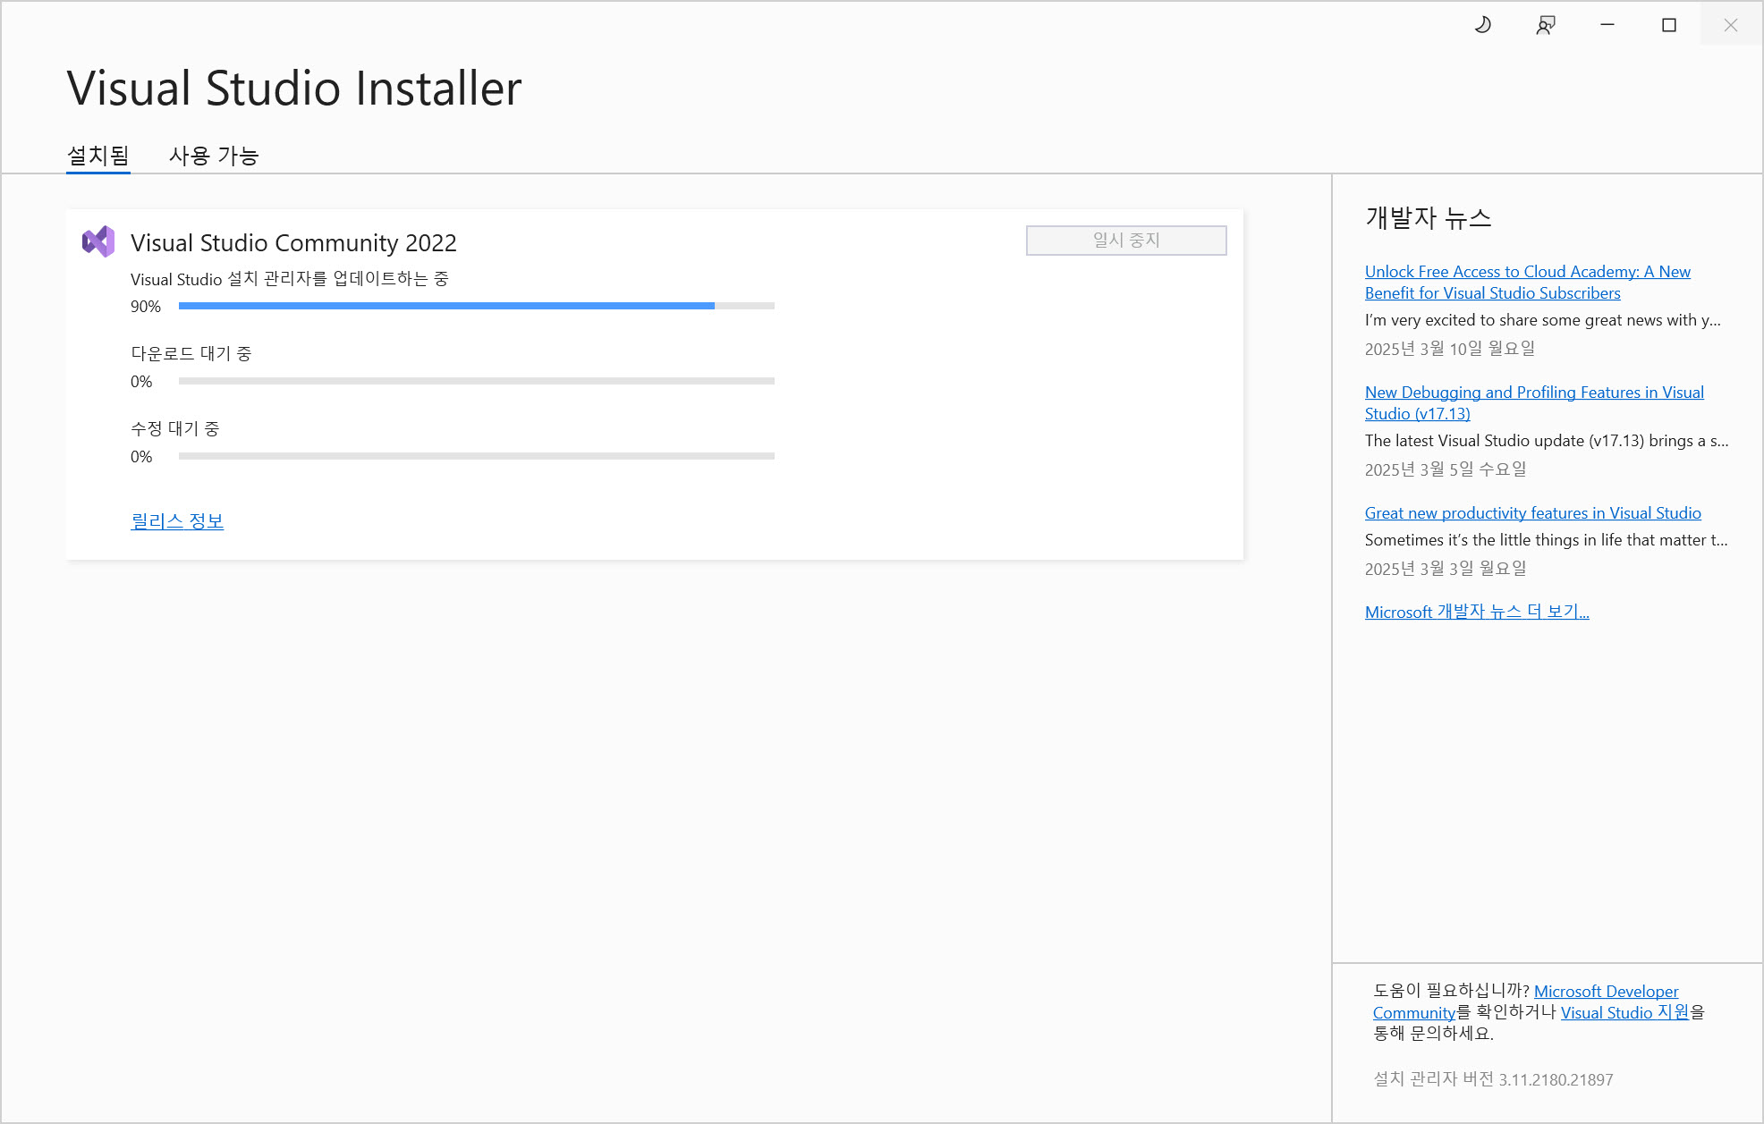The width and height of the screenshot is (1764, 1124).
Task: Open Great new productivity features article
Action: click(x=1532, y=513)
